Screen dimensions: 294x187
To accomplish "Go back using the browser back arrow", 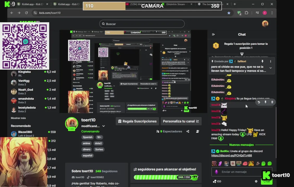I will point(12,13).
